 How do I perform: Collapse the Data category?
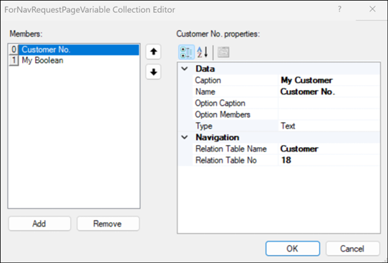click(x=185, y=69)
